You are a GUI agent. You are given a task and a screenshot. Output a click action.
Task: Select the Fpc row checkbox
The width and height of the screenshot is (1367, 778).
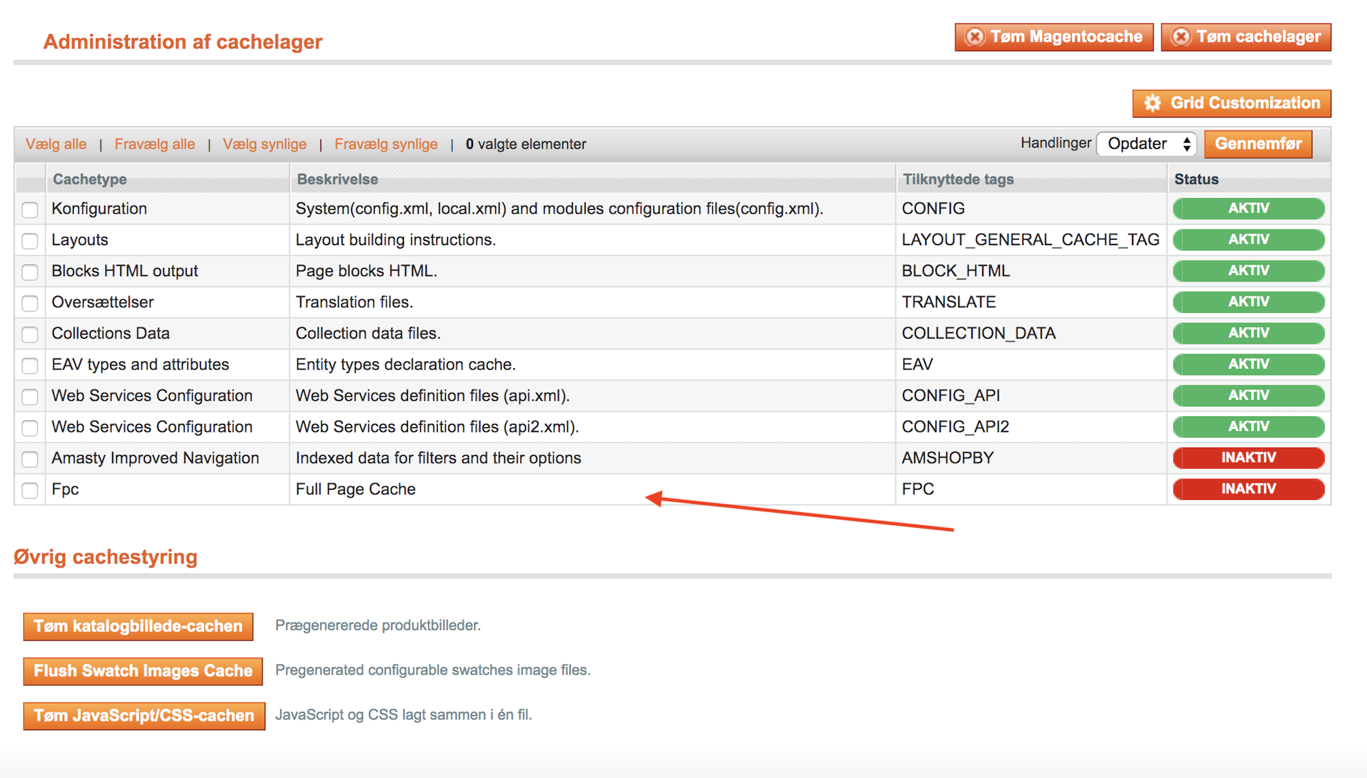coord(30,490)
